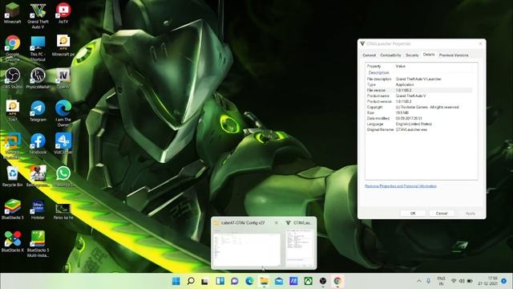Viewport: 513px width, 289px height.
Task: Open Mail app from the taskbar
Action: point(279,281)
